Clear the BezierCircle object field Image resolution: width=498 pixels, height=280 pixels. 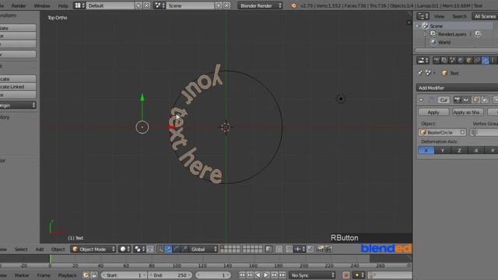[462, 132]
